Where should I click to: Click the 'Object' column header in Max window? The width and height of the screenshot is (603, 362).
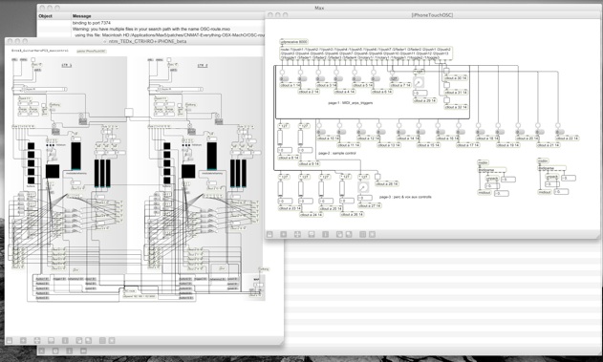(x=45, y=16)
